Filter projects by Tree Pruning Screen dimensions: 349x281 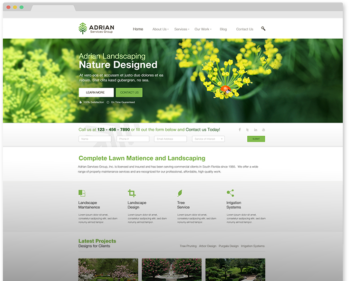188,246
